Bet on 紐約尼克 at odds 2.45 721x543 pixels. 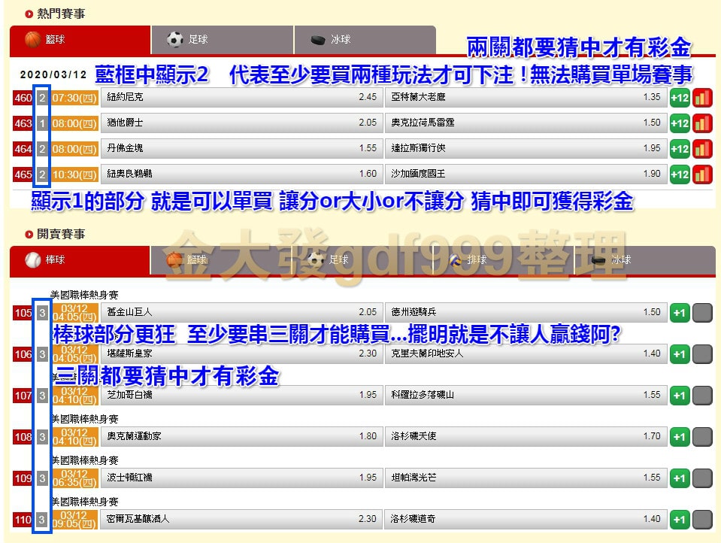coord(241,97)
